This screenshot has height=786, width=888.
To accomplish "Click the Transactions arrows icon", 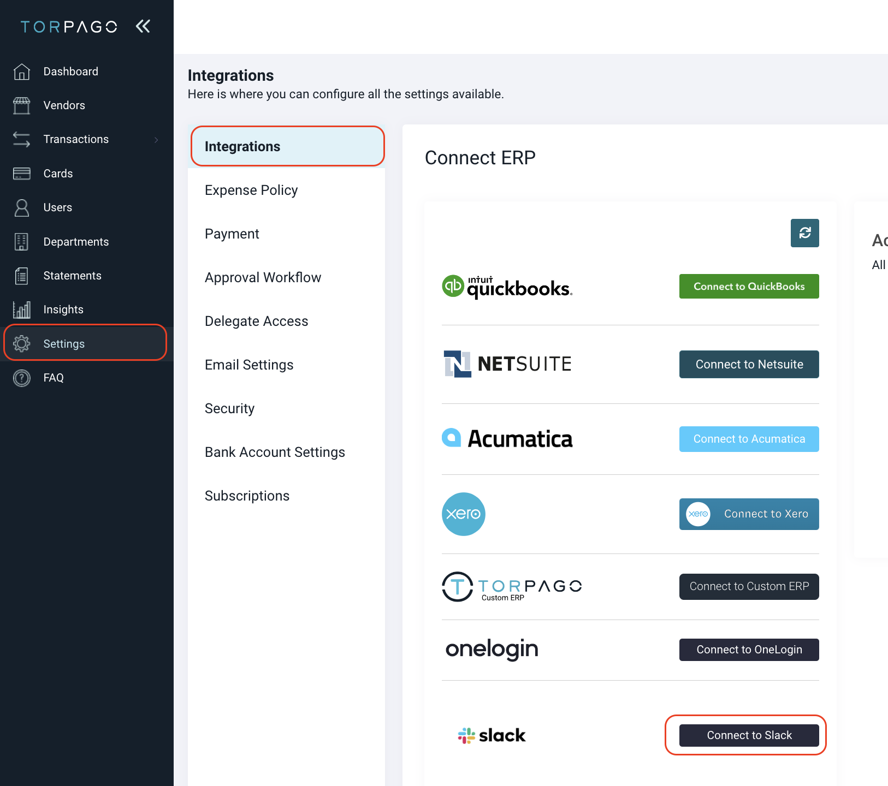I will (22, 139).
